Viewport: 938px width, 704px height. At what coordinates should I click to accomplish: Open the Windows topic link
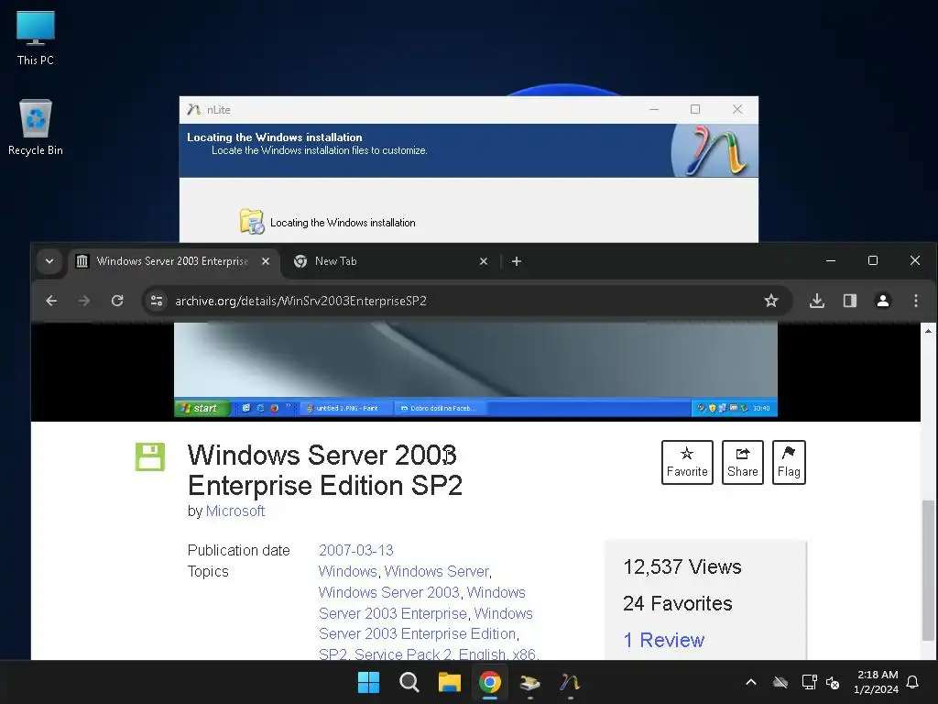[347, 571]
